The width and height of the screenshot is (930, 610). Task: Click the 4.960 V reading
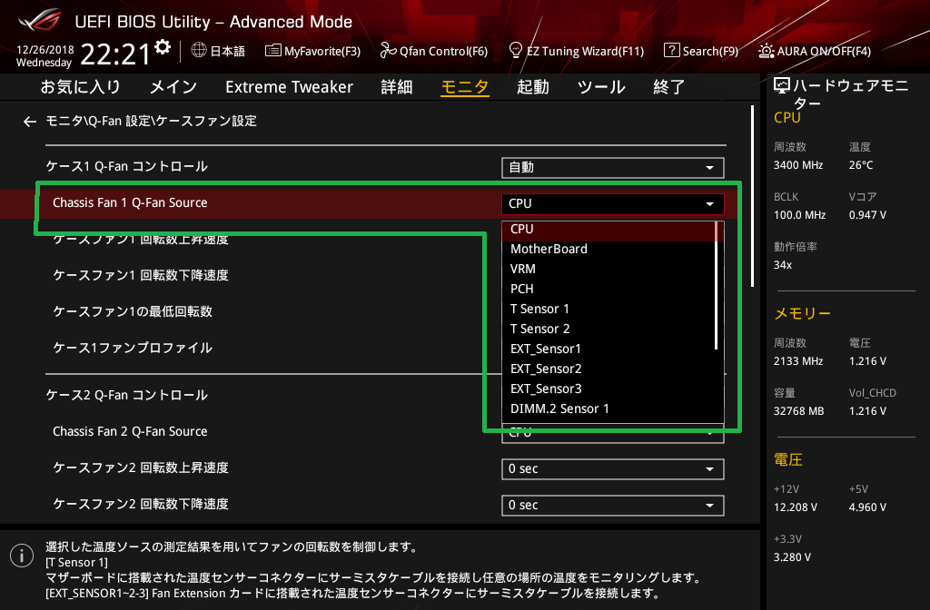tap(867, 507)
